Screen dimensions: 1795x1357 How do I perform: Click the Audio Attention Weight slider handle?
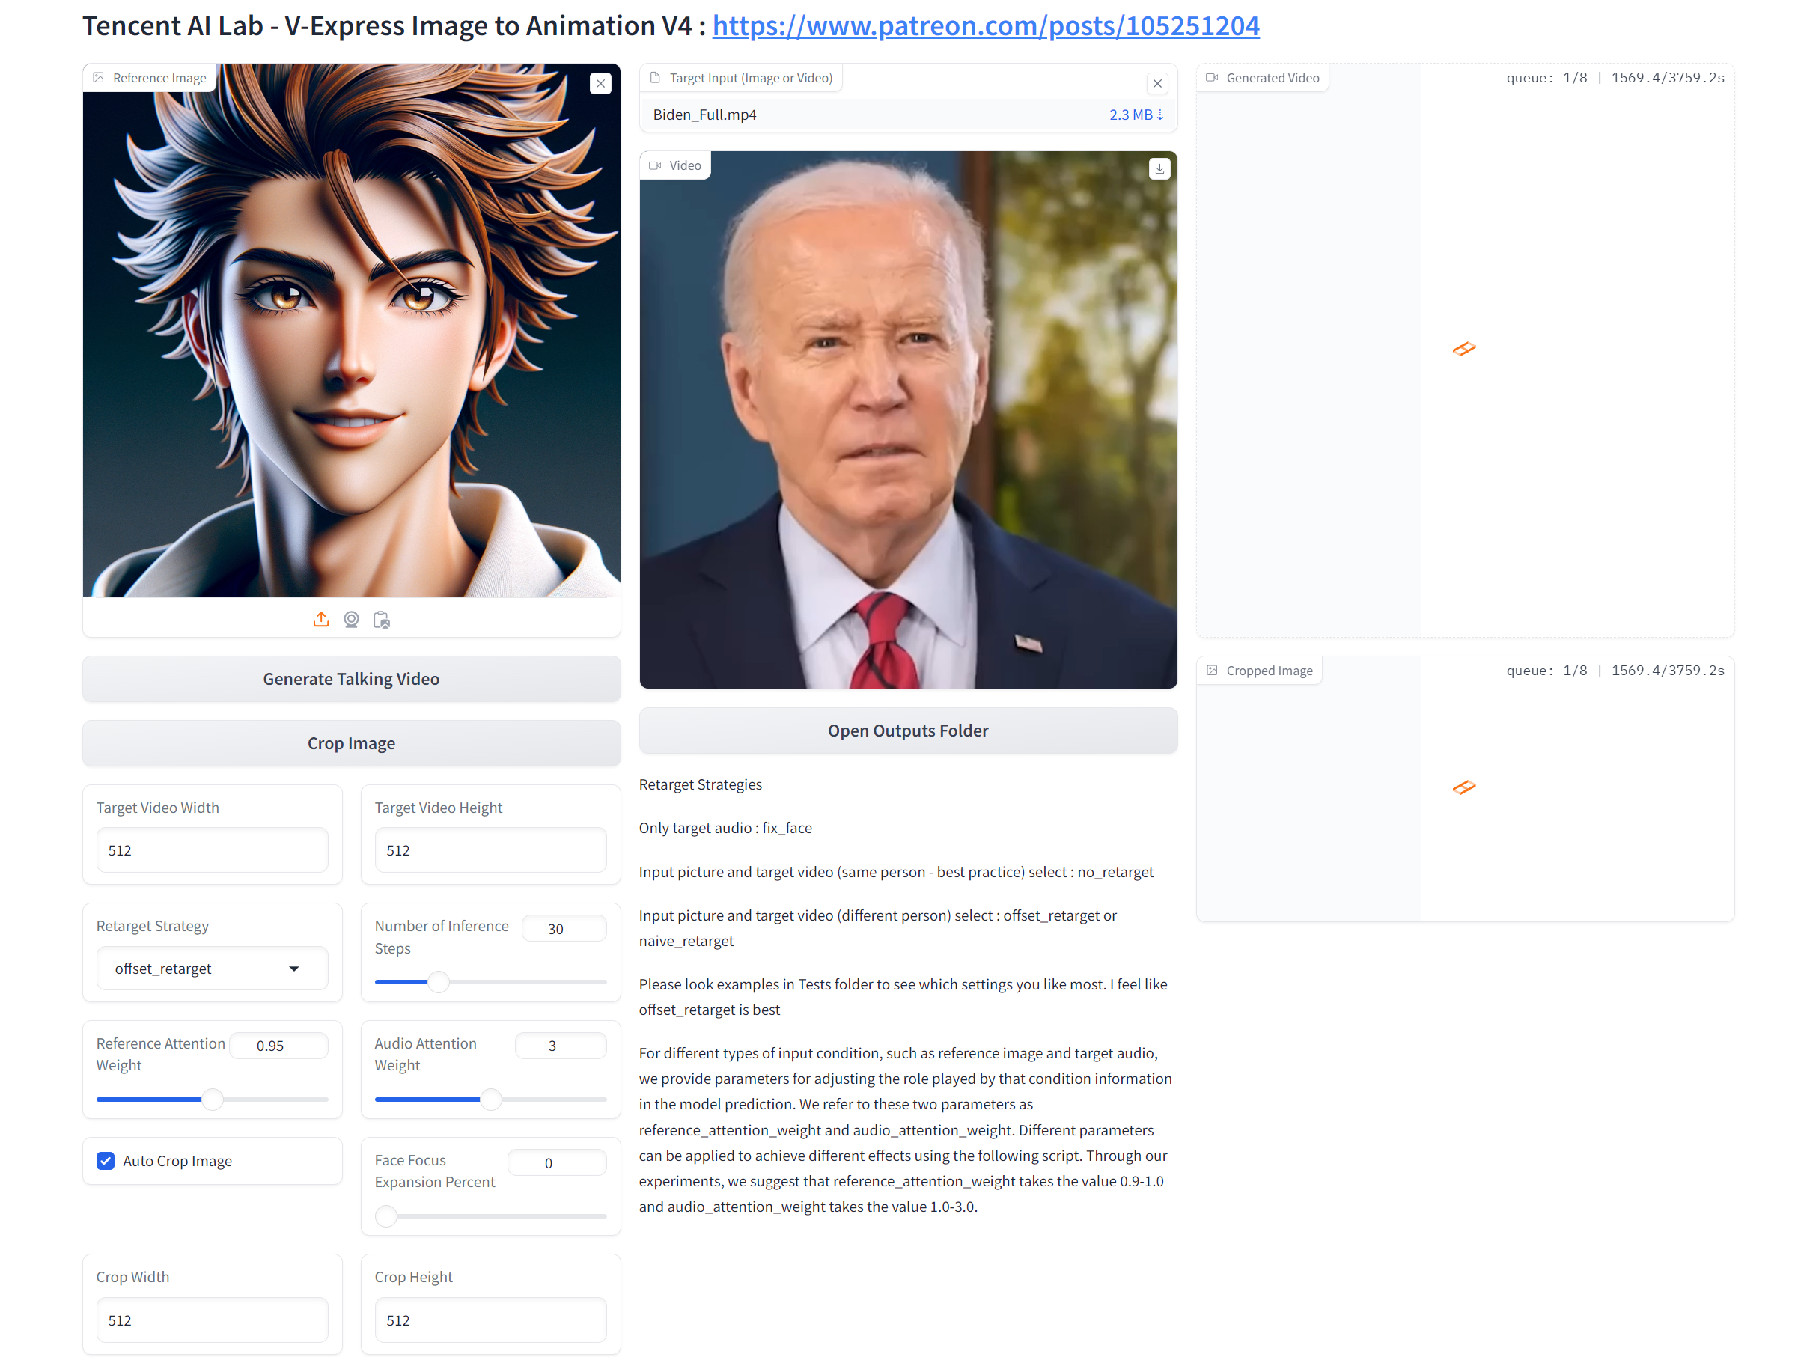[491, 1100]
